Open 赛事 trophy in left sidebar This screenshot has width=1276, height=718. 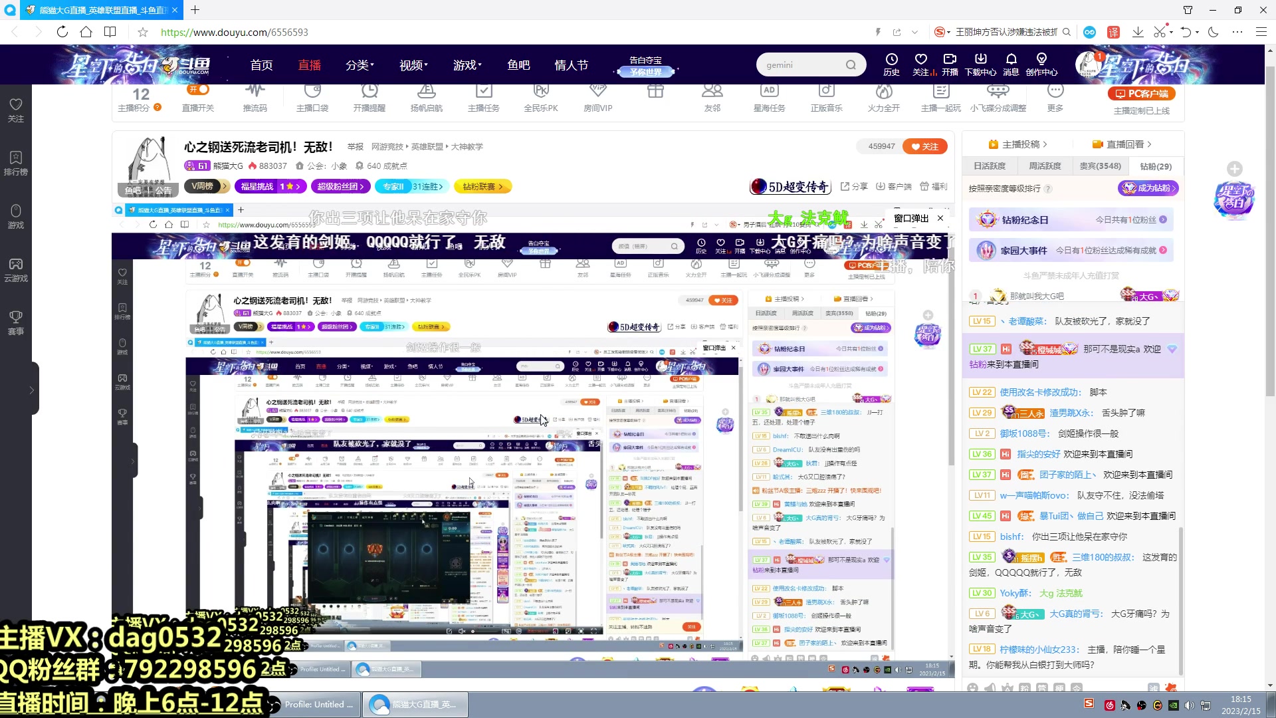(x=16, y=322)
